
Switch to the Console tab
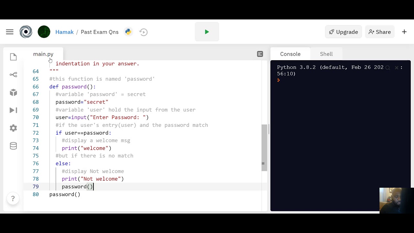290,54
